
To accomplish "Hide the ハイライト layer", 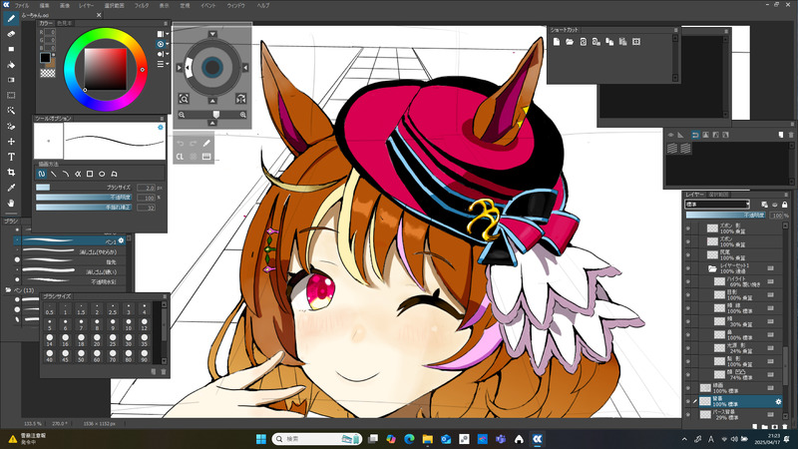I will point(688,281).
